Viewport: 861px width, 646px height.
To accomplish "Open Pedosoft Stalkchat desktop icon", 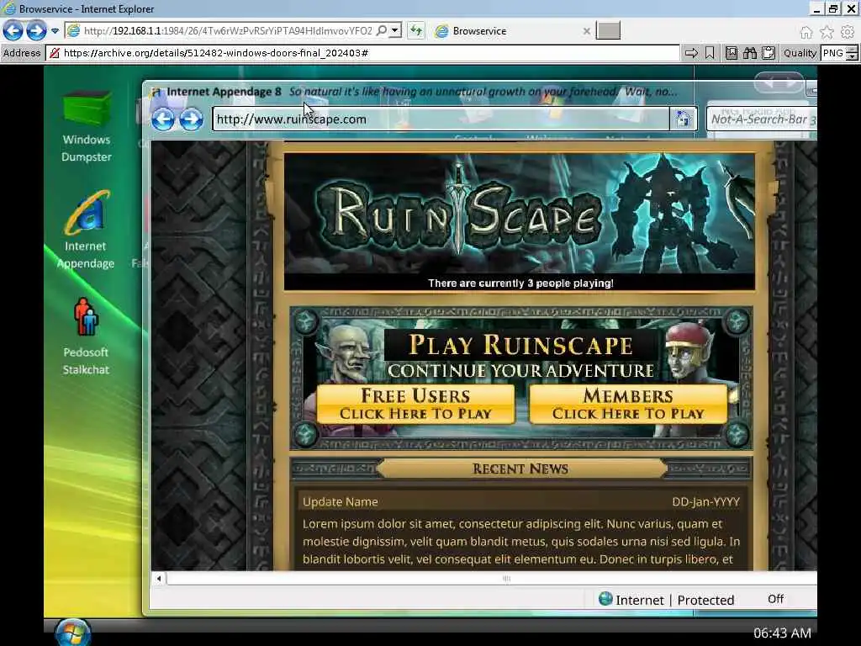I will (x=86, y=336).
